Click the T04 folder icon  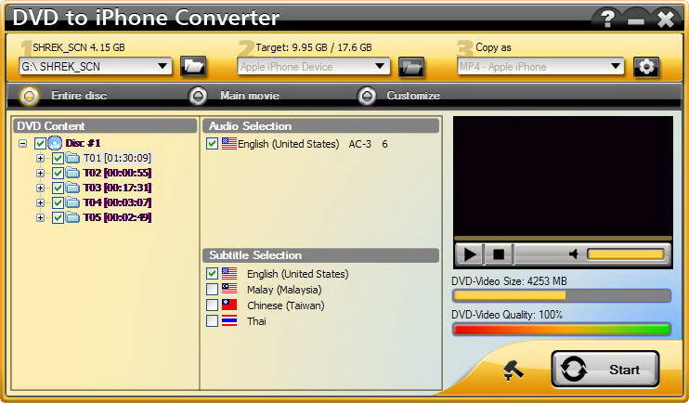coord(72,202)
